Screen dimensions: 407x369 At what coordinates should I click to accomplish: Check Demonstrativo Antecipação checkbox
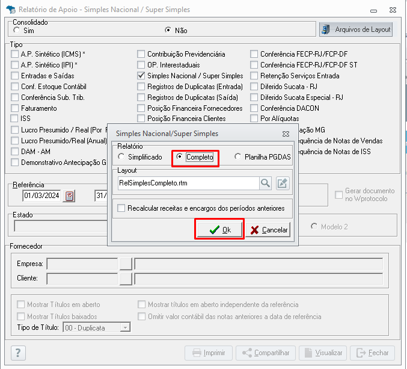(x=15, y=162)
